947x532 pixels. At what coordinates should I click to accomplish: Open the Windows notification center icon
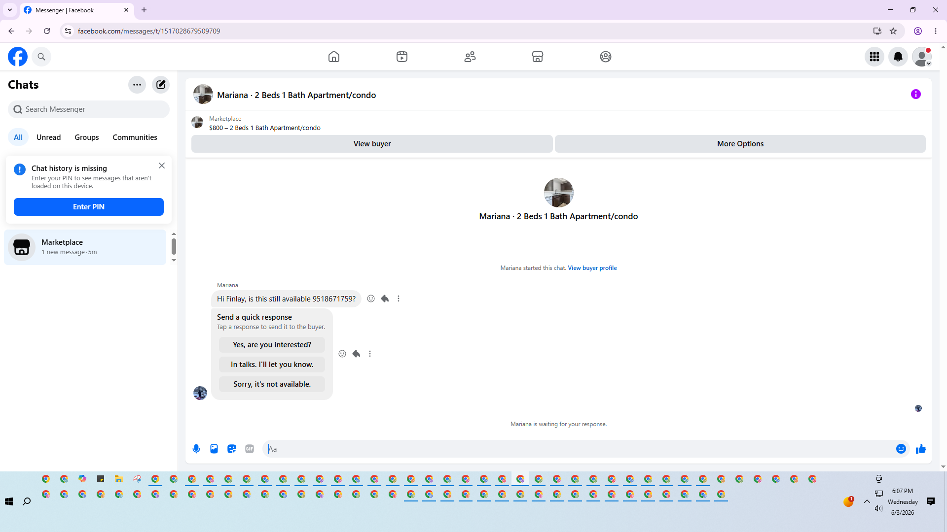(931, 501)
